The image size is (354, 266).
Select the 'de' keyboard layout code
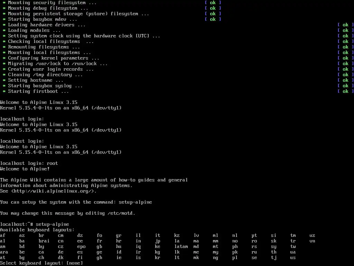coord(61,252)
